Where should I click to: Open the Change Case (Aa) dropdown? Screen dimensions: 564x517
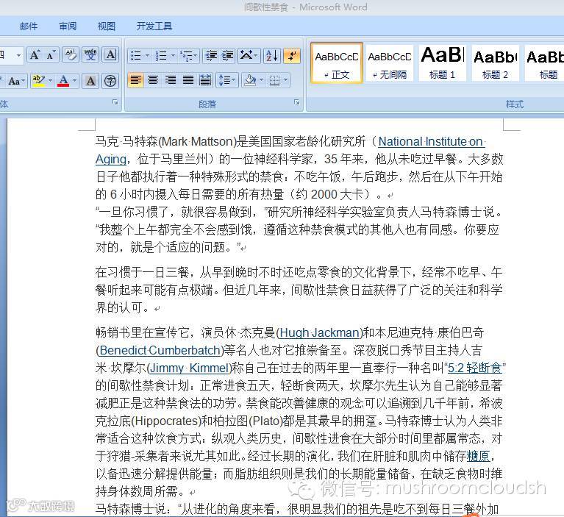[17, 81]
